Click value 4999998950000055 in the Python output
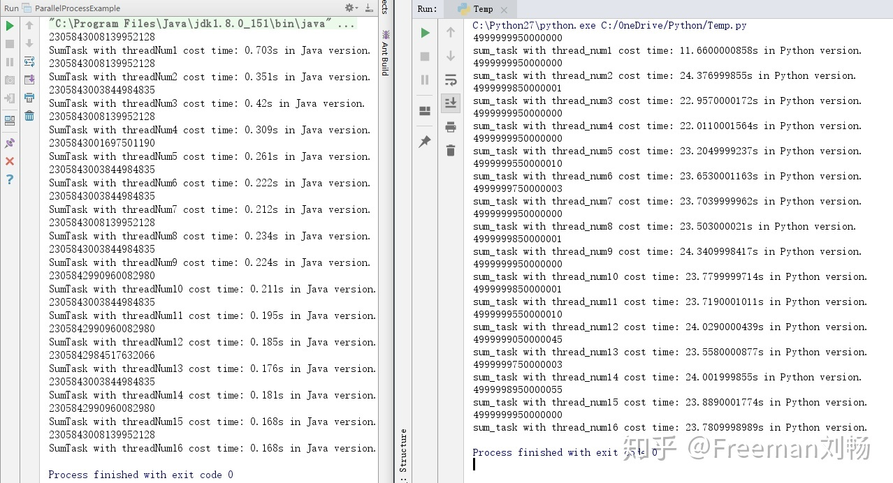Image resolution: width=893 pixels, height=483 pixels. point(518,389)
